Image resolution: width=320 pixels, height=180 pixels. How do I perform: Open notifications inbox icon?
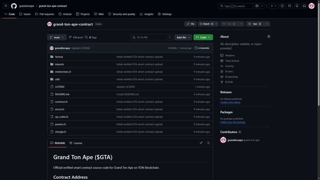point(304,6)
